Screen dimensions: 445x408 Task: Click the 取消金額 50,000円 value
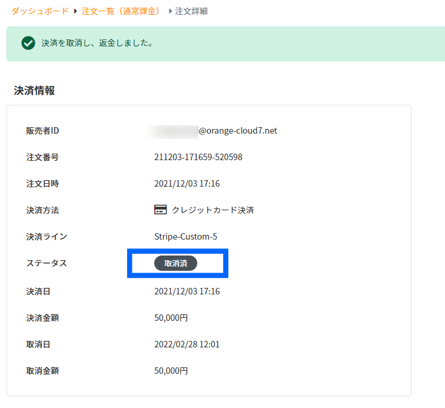tap(171, 371)
